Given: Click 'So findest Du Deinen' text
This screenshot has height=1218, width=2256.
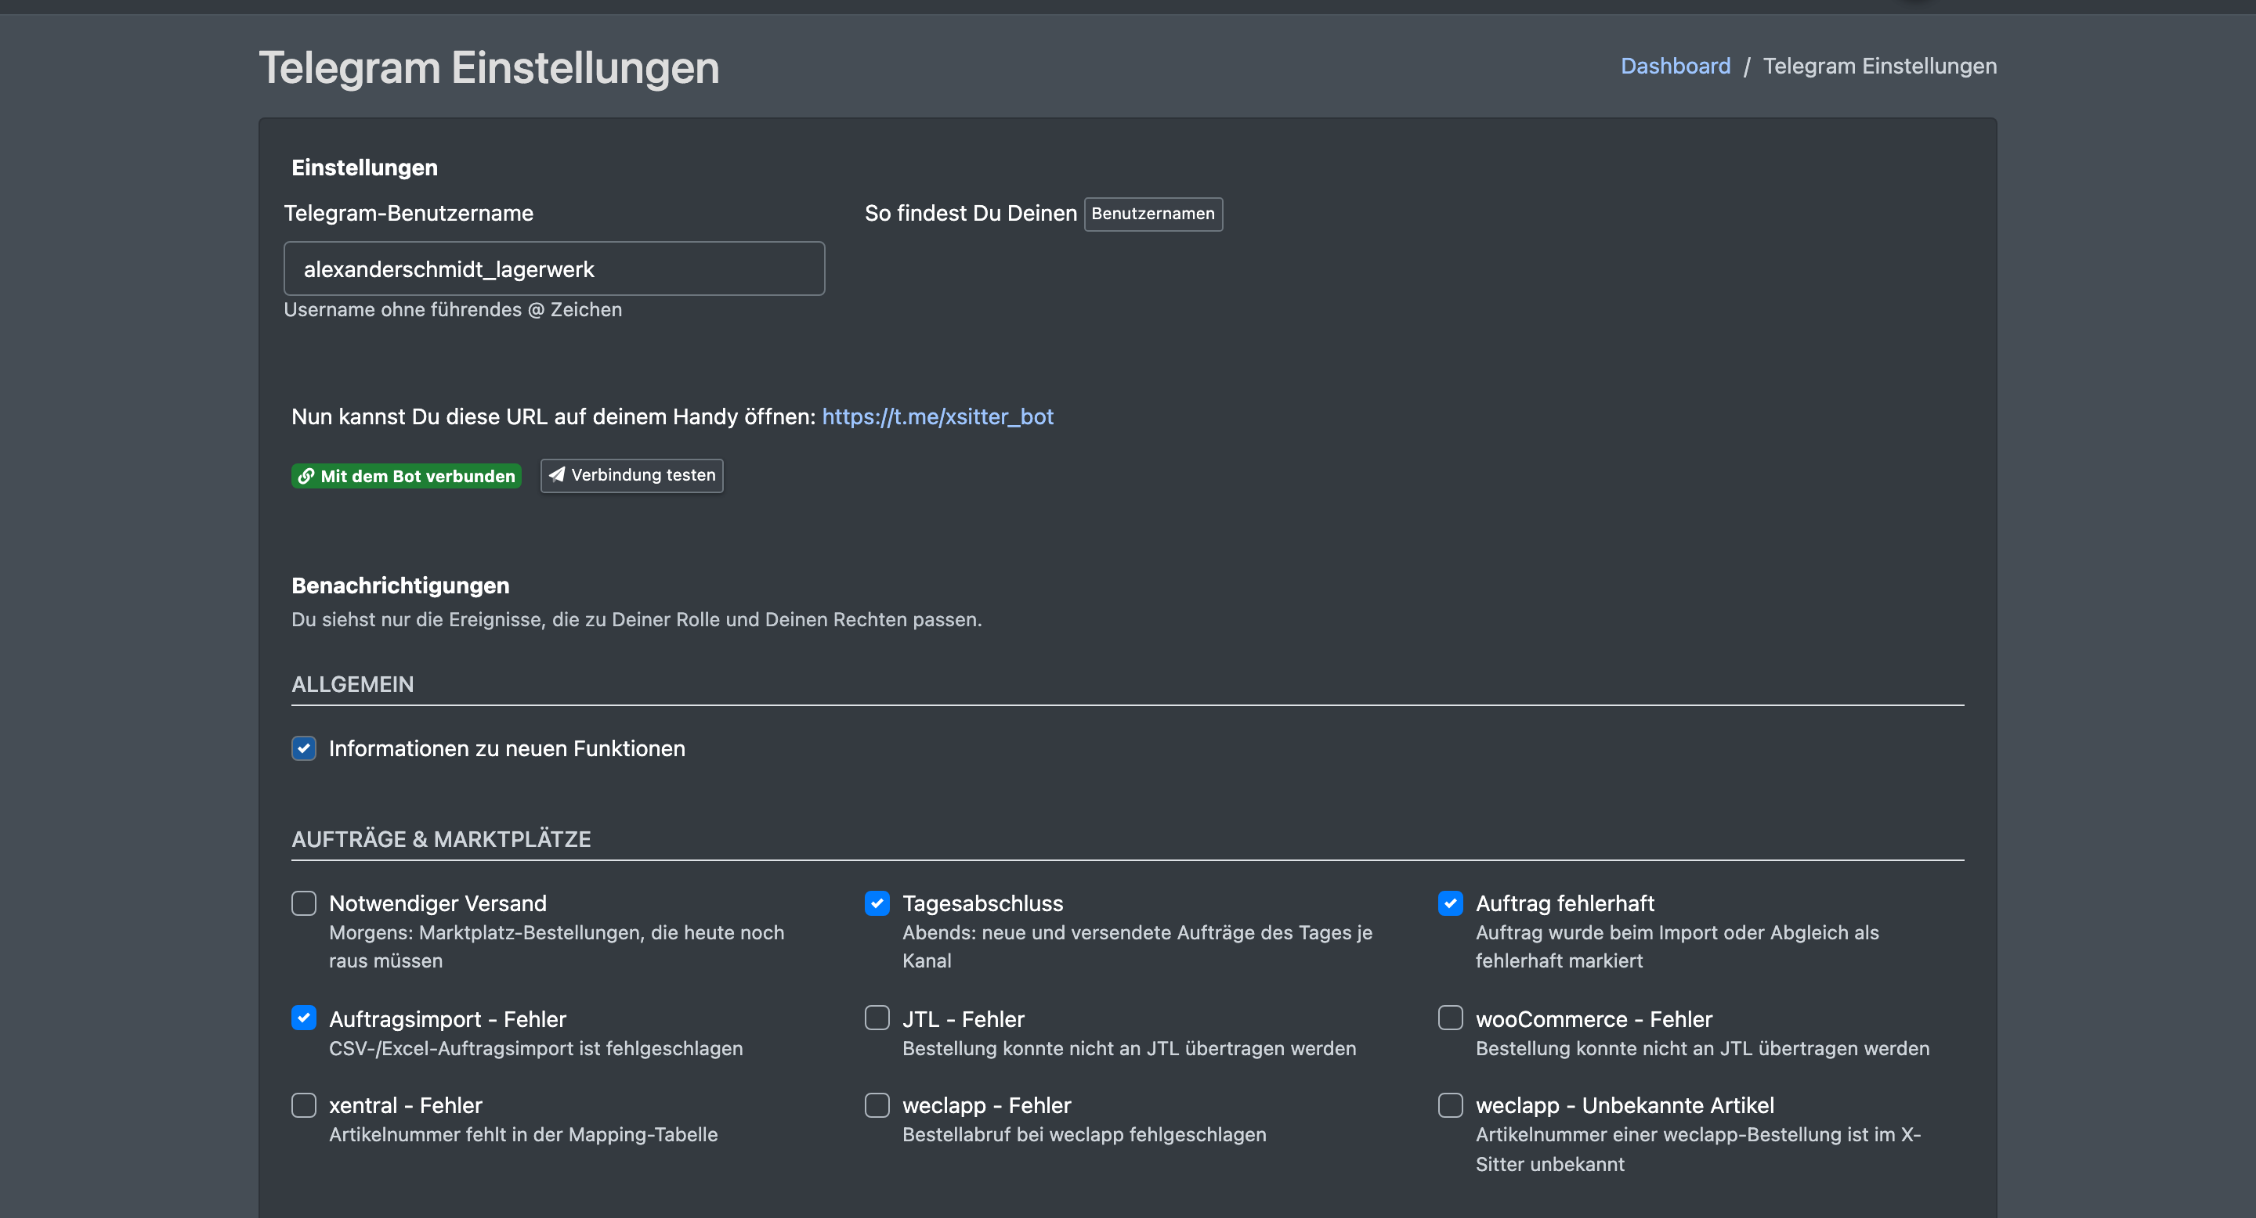Looking at the screenshot, I should click(971, 214).
